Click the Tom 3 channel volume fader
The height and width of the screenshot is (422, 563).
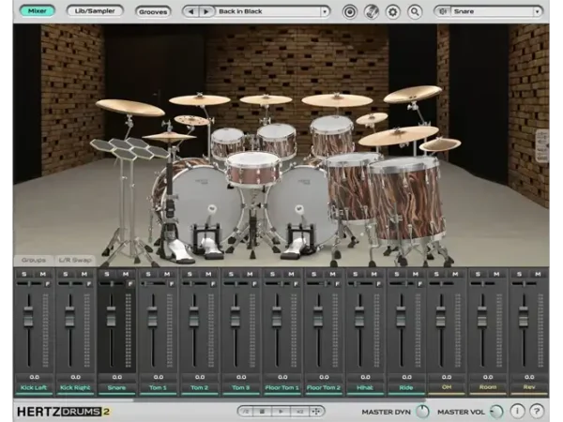236,317
